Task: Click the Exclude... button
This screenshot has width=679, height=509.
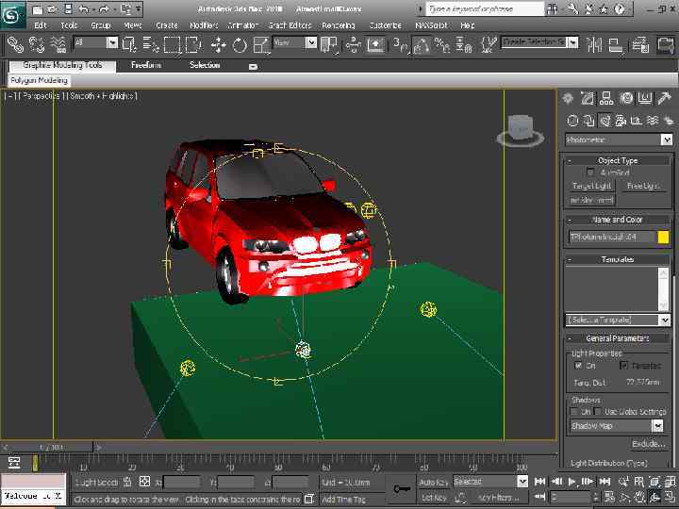Action: pyautogui.click(x=648, y=444)
